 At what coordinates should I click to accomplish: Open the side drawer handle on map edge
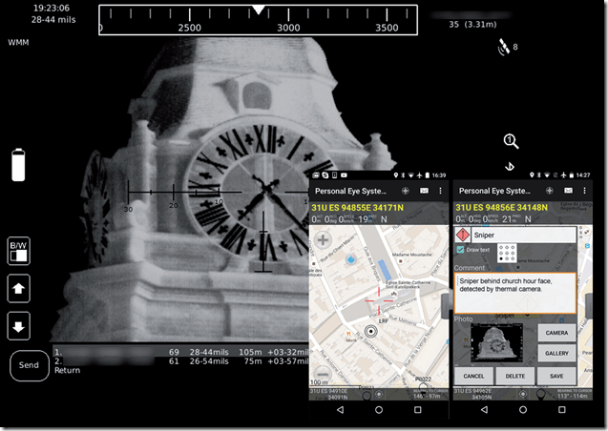click(443, 305)
